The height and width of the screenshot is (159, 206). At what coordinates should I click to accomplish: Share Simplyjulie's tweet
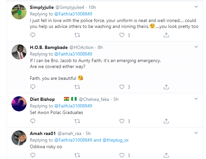166,34
